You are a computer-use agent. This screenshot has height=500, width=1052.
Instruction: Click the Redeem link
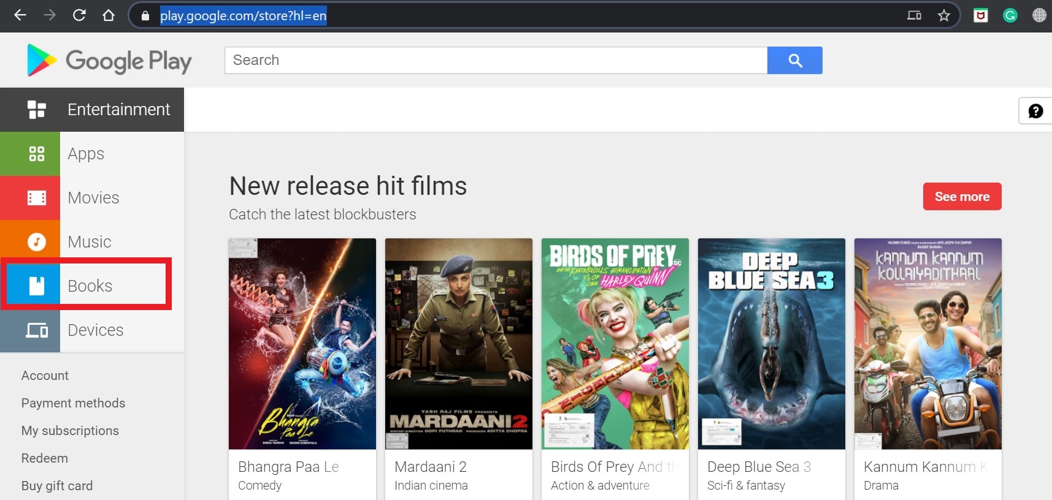tap(44, 458)
